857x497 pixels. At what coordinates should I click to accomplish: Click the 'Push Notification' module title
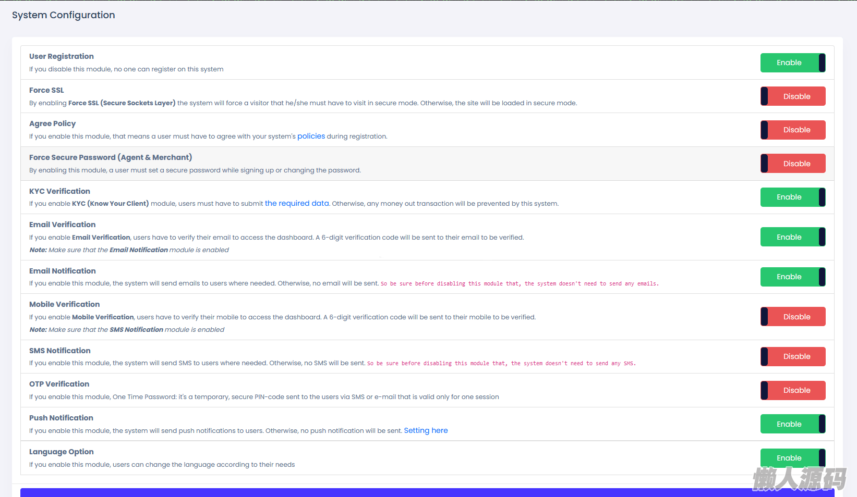61,418
